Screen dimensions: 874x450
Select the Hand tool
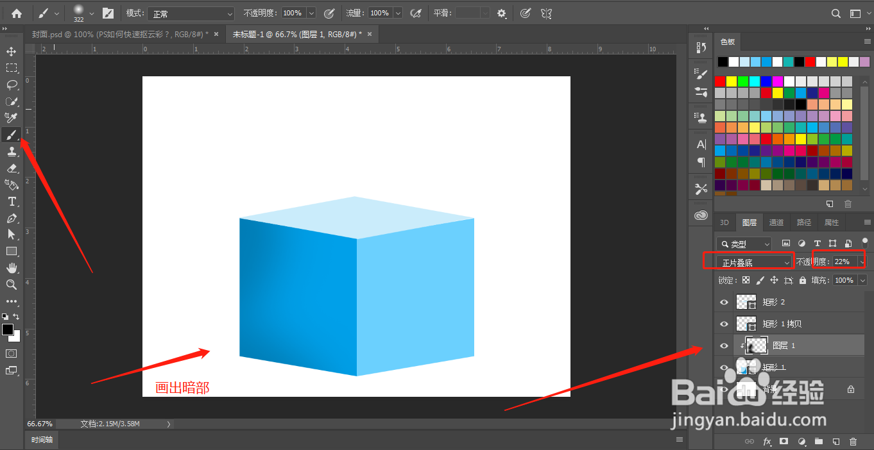tap(12, 268)
